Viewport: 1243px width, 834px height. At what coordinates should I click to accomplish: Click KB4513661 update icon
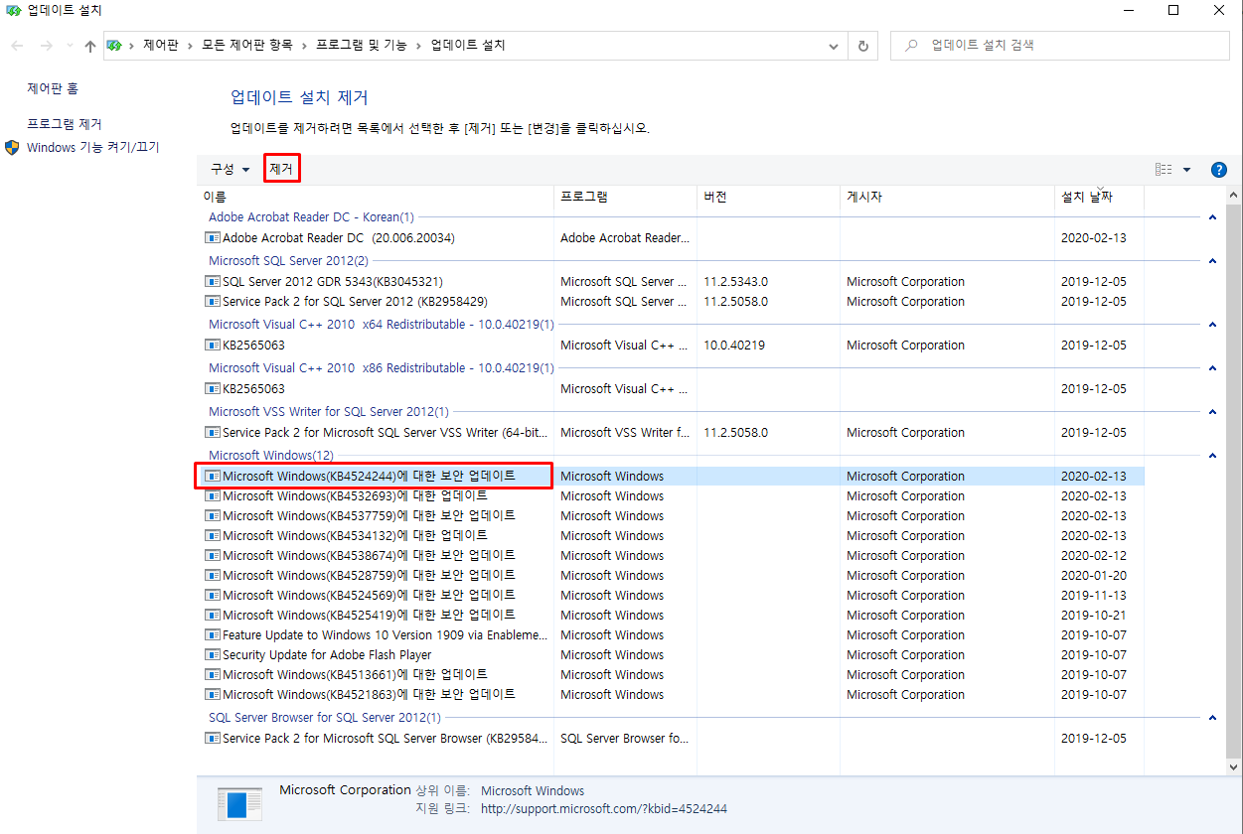pos(212,675)
